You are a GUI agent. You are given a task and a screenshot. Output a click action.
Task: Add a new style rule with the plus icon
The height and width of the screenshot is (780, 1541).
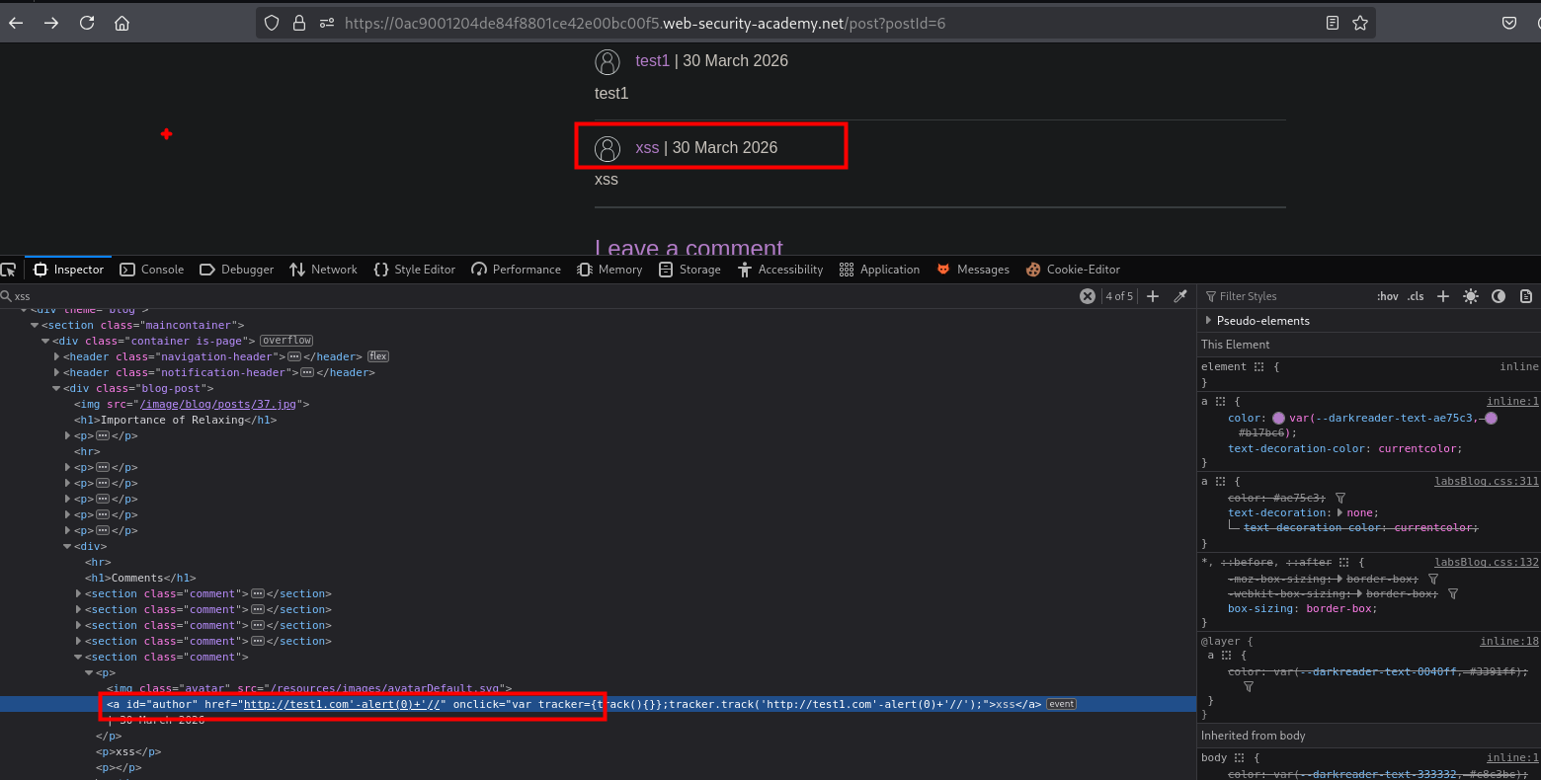pos(1443,296)
